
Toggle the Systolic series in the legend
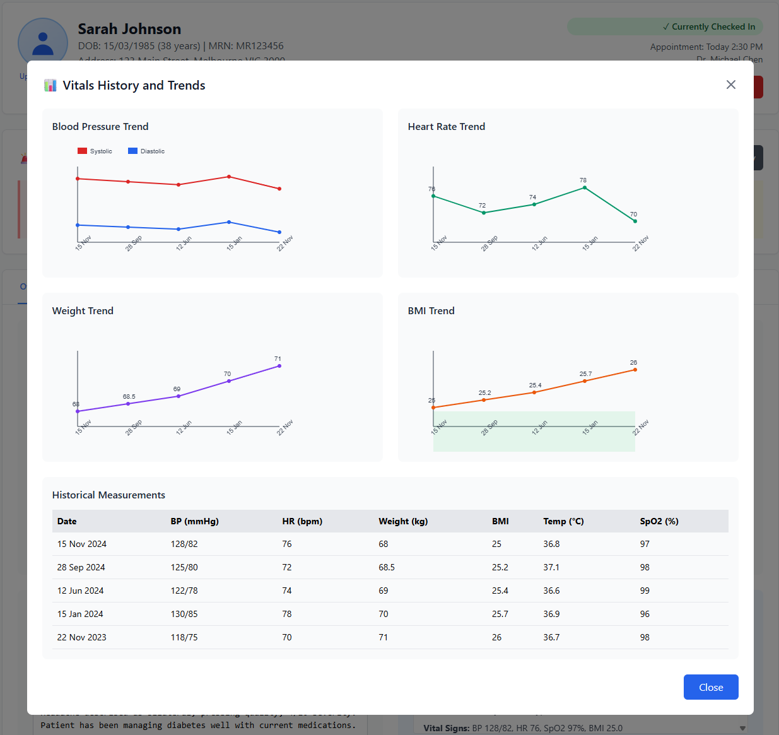tap(95, 151)
